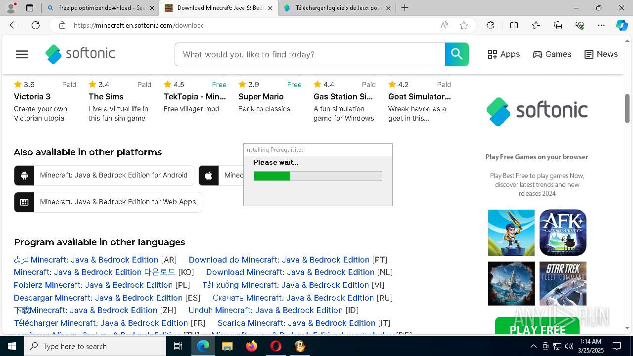Click the browser Back arrow

coord(14,25)
